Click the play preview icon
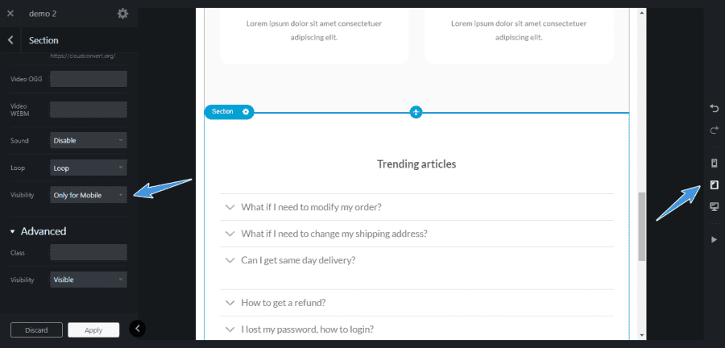This screenshot has width=725, height=348. [714, 239]
